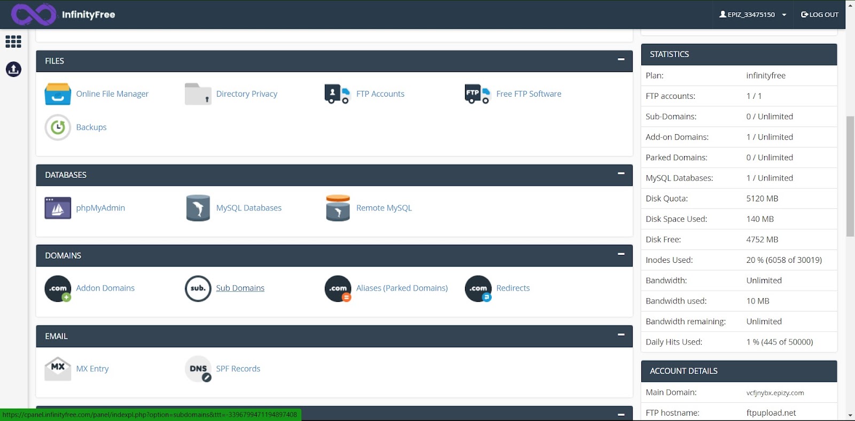Select the Disk Quota value 5120 MB
This screenshot has height=421, width=855.
762,199
